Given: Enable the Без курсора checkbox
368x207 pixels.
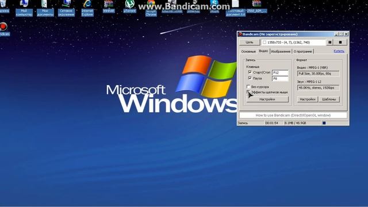Looking at the screenshot, I should coord(248,87).
